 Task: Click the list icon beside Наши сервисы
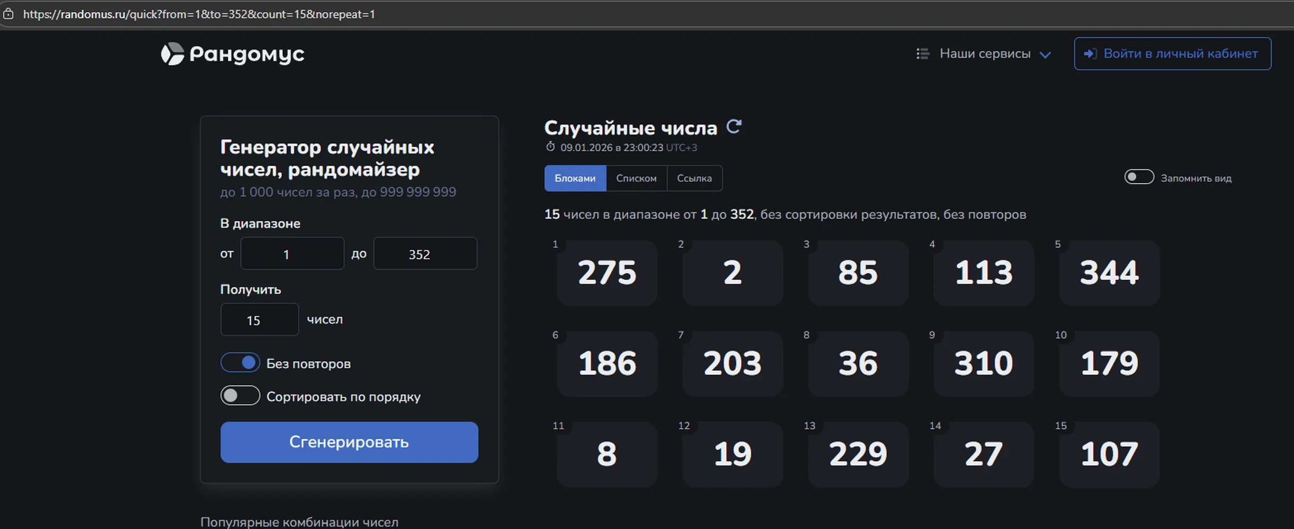pyautogui.click(x=923, y=53)
